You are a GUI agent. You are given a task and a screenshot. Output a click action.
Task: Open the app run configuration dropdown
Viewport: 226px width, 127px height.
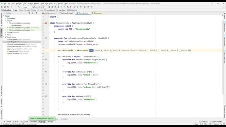[26, 7]
